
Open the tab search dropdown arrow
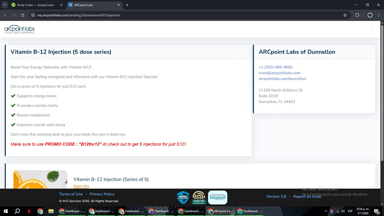(5, 5)
